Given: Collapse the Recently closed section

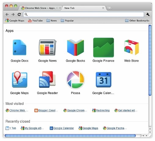Looking at the screenshot, I should [18, 121].
